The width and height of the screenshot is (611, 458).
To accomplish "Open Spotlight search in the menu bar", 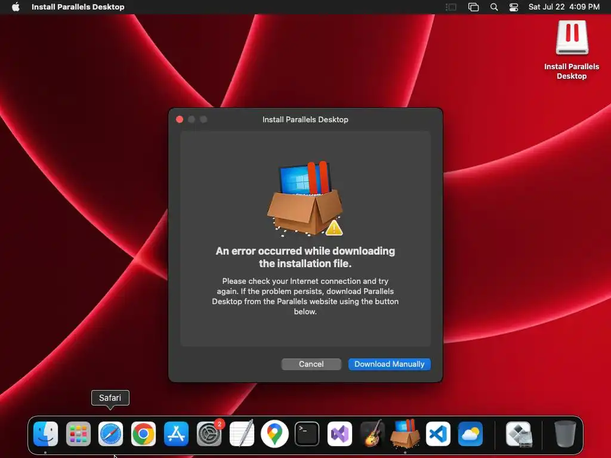I will pyautogui.click(x=493, y=7).
